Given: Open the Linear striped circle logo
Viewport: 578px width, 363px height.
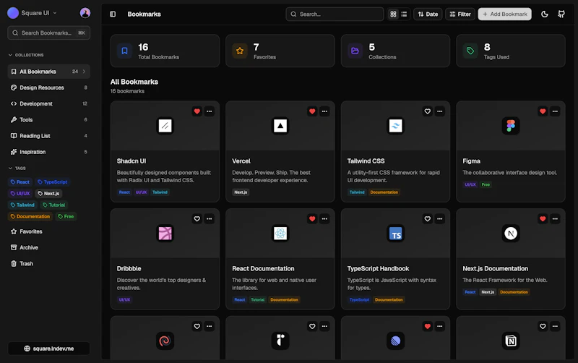Looking at the screenshot, I should [x=395, y=341].
